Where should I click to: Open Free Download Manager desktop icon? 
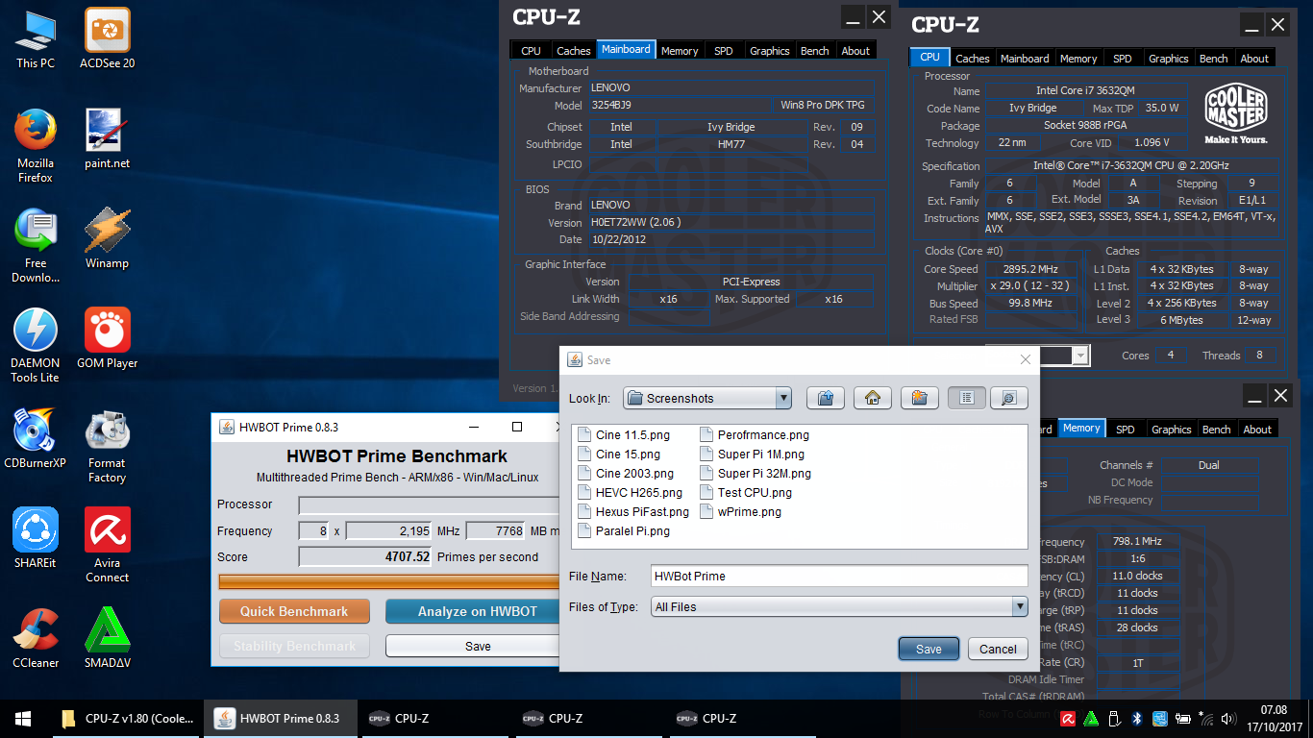click(x=36, y=245)
